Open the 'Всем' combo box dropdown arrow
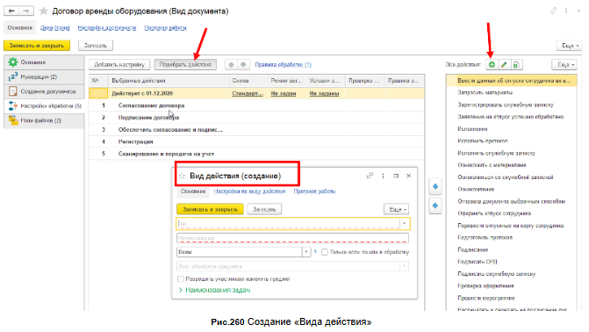The image size is (589, 332). 306,252
